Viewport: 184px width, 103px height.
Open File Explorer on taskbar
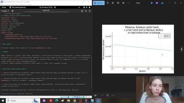click(x=68, y=100)
